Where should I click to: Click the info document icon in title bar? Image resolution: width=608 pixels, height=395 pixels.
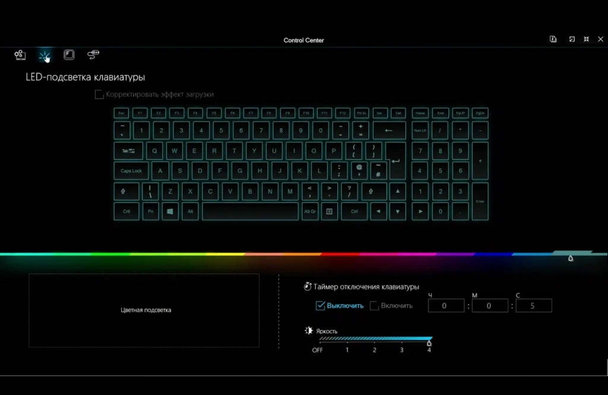coord(552,39)
